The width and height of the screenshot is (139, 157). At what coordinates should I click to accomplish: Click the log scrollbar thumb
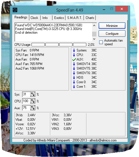tap(94, 34)
